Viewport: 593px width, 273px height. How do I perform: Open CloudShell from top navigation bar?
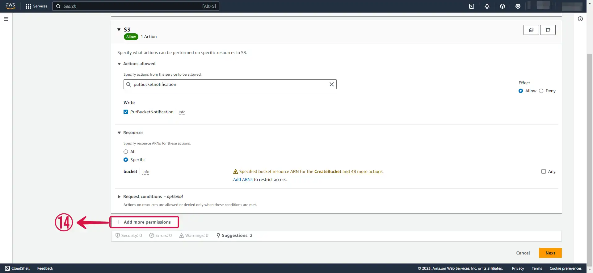coord(472,6)
